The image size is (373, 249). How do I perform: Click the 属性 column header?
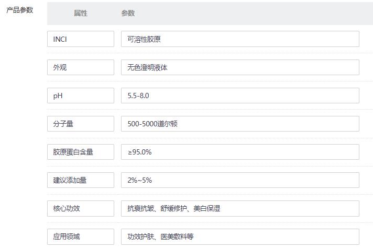click(x=80, y=14)
